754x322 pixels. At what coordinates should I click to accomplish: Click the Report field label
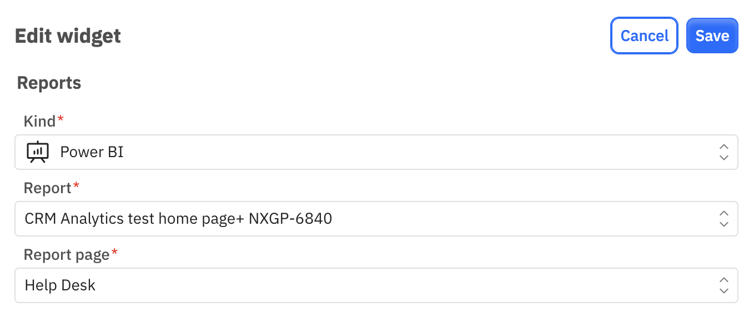point(48,188)
